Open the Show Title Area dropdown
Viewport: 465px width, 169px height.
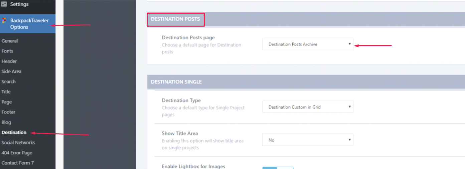308,140
